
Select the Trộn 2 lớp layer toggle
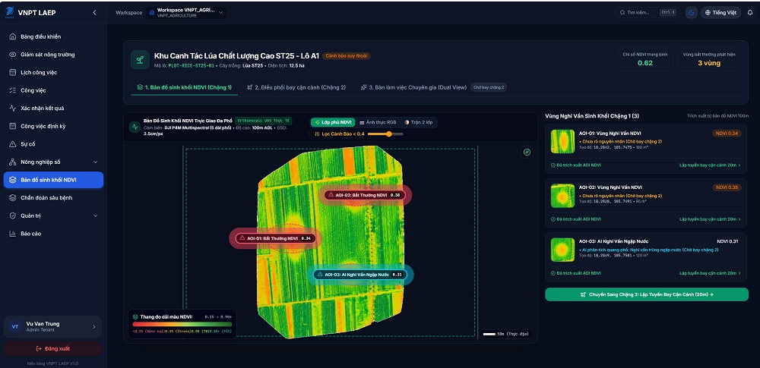coord(418,122)
